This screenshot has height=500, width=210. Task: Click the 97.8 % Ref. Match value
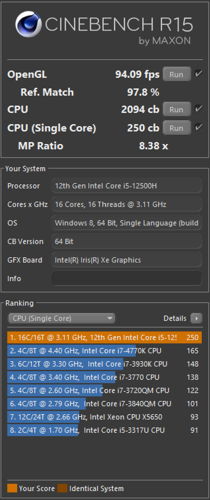click(x=143, y=92)
